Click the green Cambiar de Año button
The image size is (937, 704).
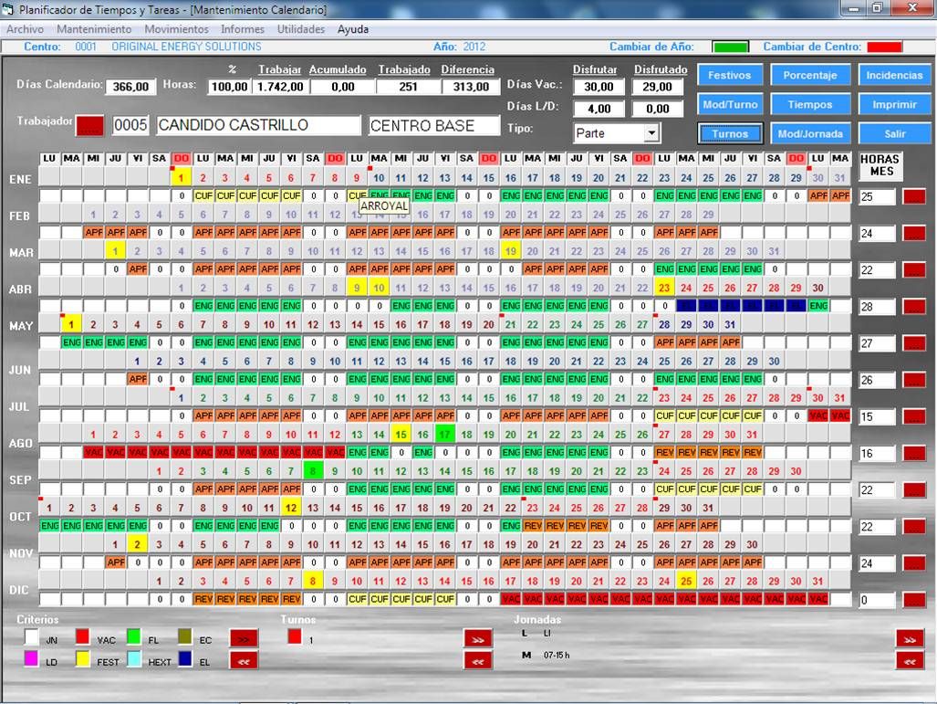coord(731,47)
